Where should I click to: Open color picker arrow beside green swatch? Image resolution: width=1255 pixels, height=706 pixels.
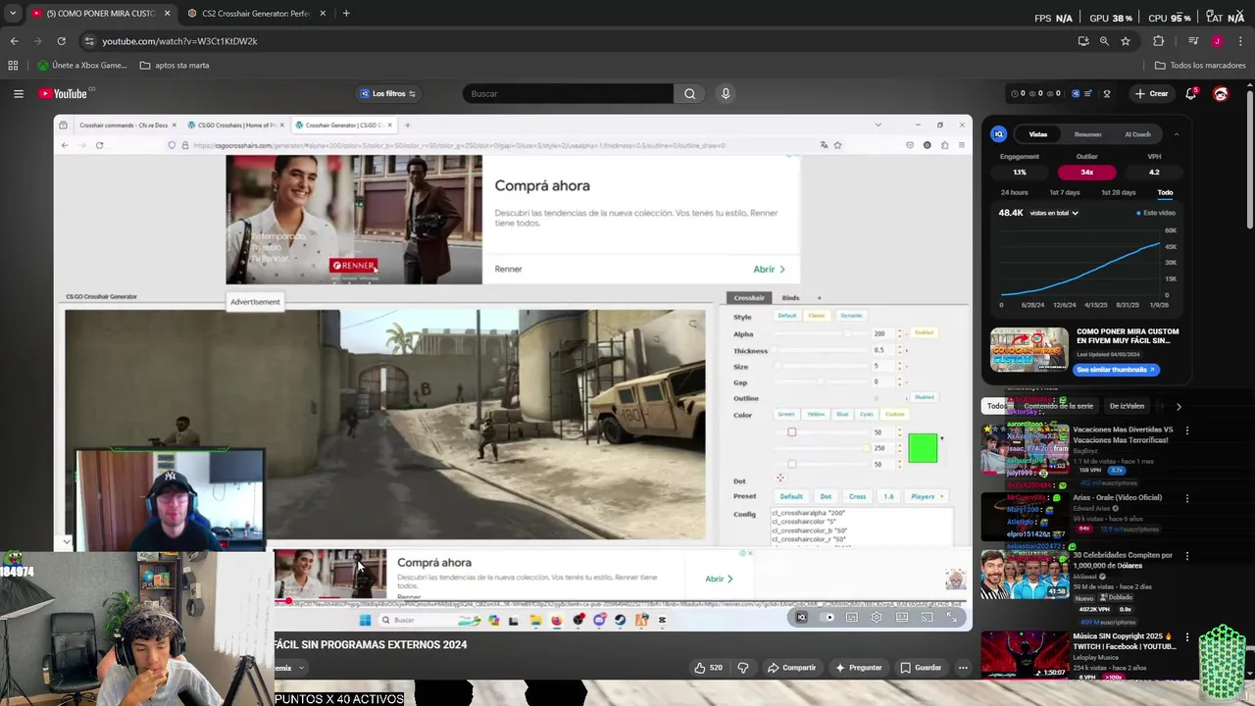pyautogui.click(x=942, y=438)
